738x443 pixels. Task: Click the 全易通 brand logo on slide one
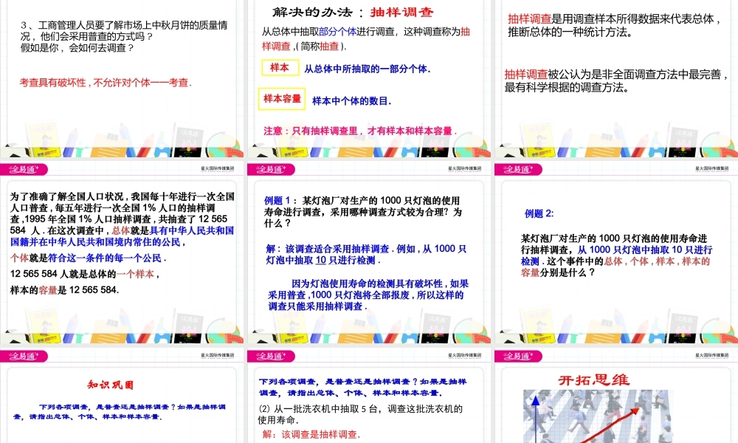click(x=22, y=168)
